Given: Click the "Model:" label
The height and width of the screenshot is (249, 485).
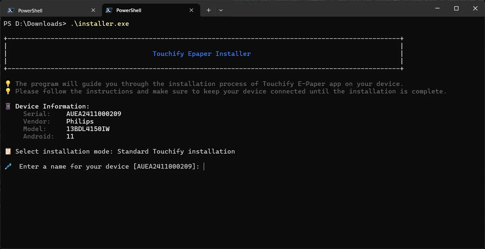Looking at the screenshot, I should pyautogui.click(x=35, y=129).
